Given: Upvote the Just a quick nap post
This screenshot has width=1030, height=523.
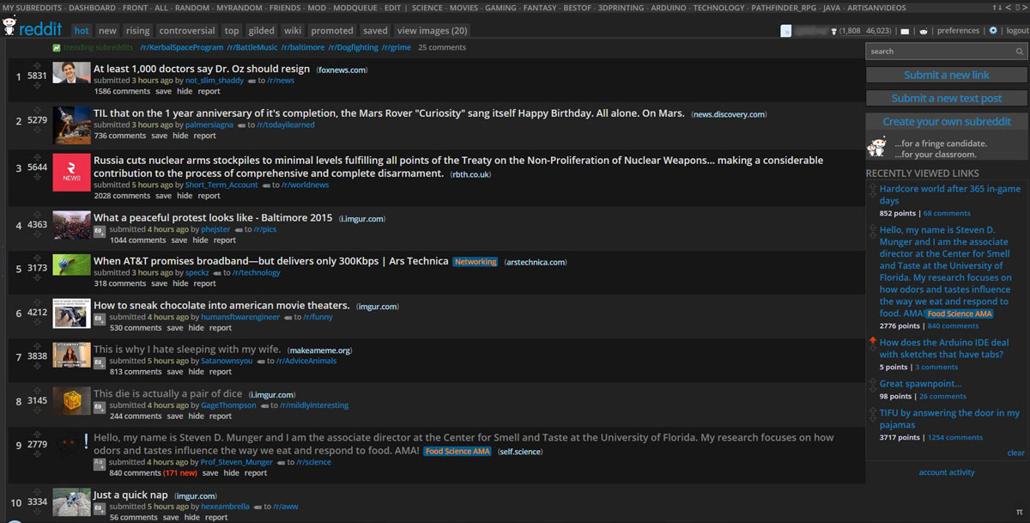Looking at the screenshot, I should (37, 492).
